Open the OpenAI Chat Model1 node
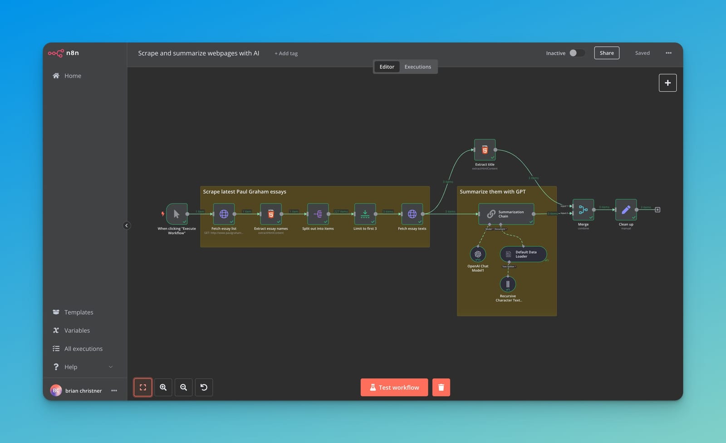The height and width of the screenshot is (443, 726). [x=478, y=254]
